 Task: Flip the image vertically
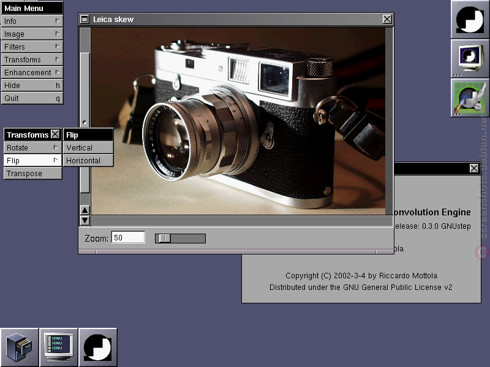click(88, 147)
